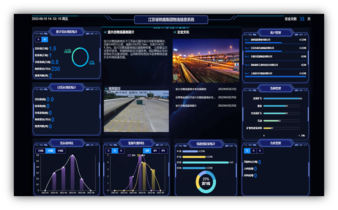The height and width of the screenshot is (210, 338).
Task: Click 金属矿石 progress bar in 货种管理
Action: click(x=280, y=99)
